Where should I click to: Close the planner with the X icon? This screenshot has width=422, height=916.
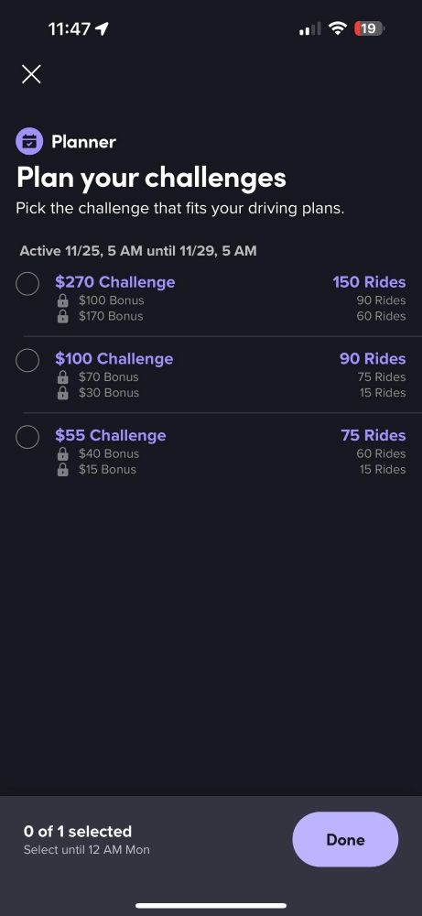(x=31, y=74)
